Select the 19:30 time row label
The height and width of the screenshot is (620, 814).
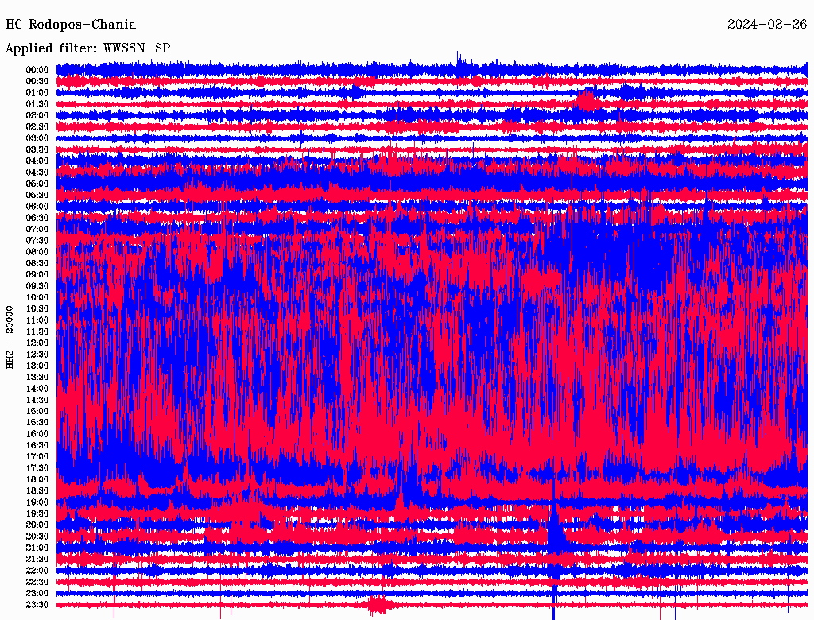[37, 513]
